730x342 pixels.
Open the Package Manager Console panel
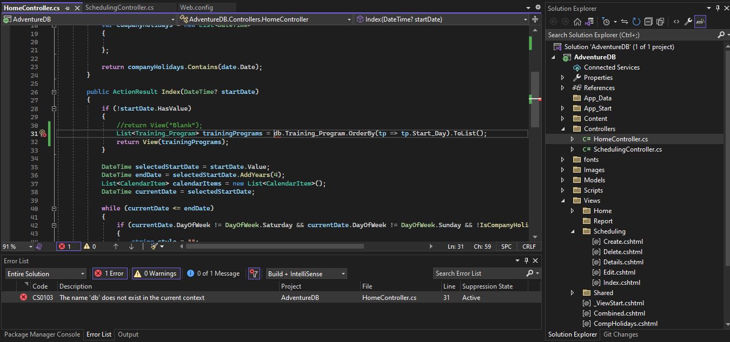42,334
